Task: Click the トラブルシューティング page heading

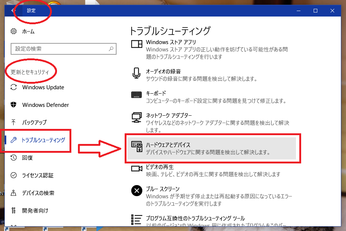Action: pos(170,30)
